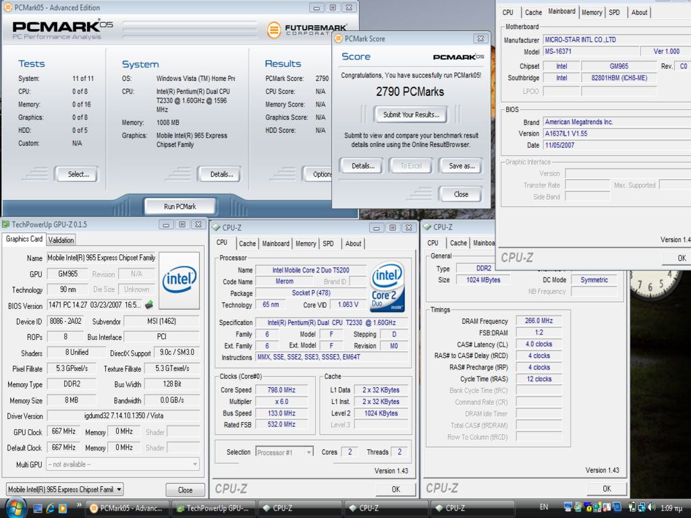Click the PCMark05 title bar icon
This screenshot has width=691, height=518.
7,7
